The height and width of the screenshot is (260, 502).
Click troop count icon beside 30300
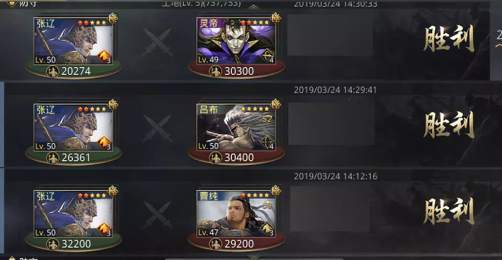216,71
